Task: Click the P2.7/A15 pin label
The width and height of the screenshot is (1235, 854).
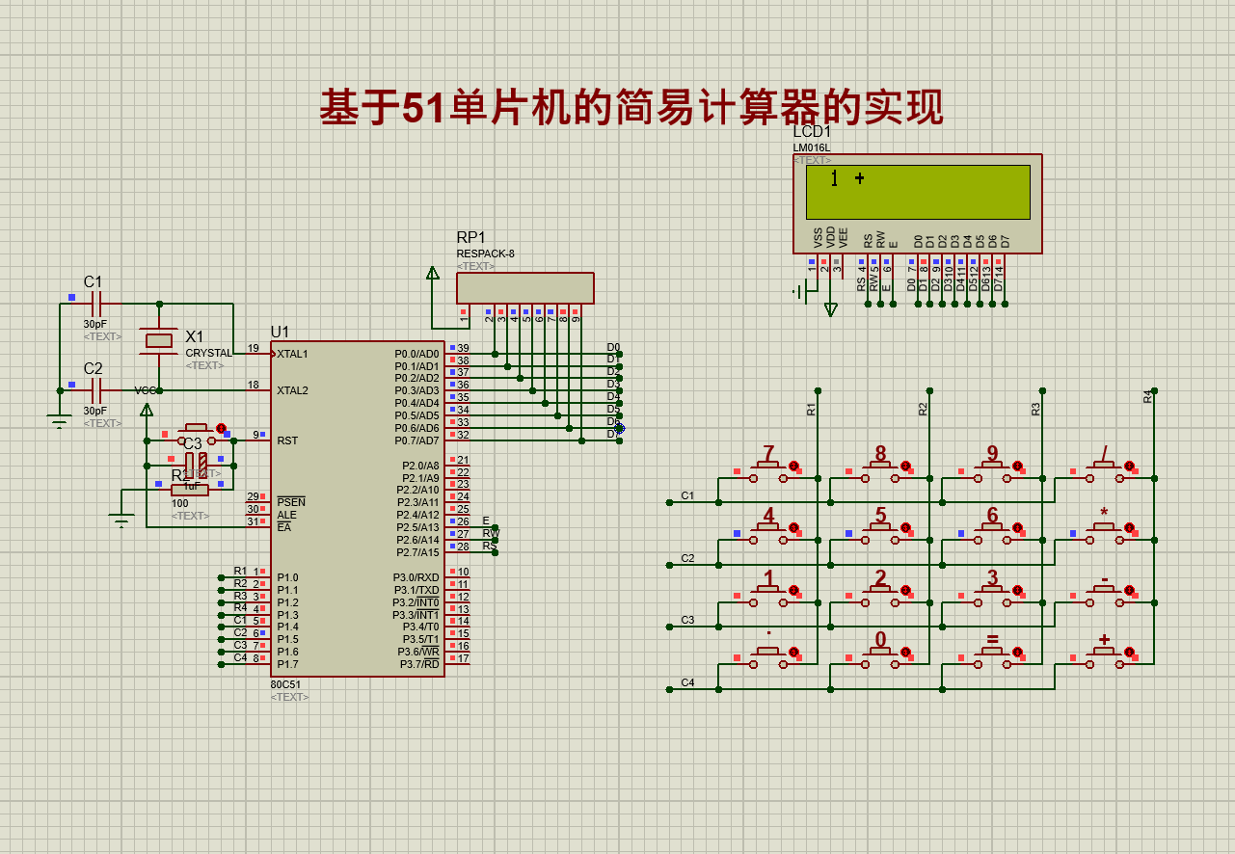Action: pyautogui.click(x=417, y=552)
